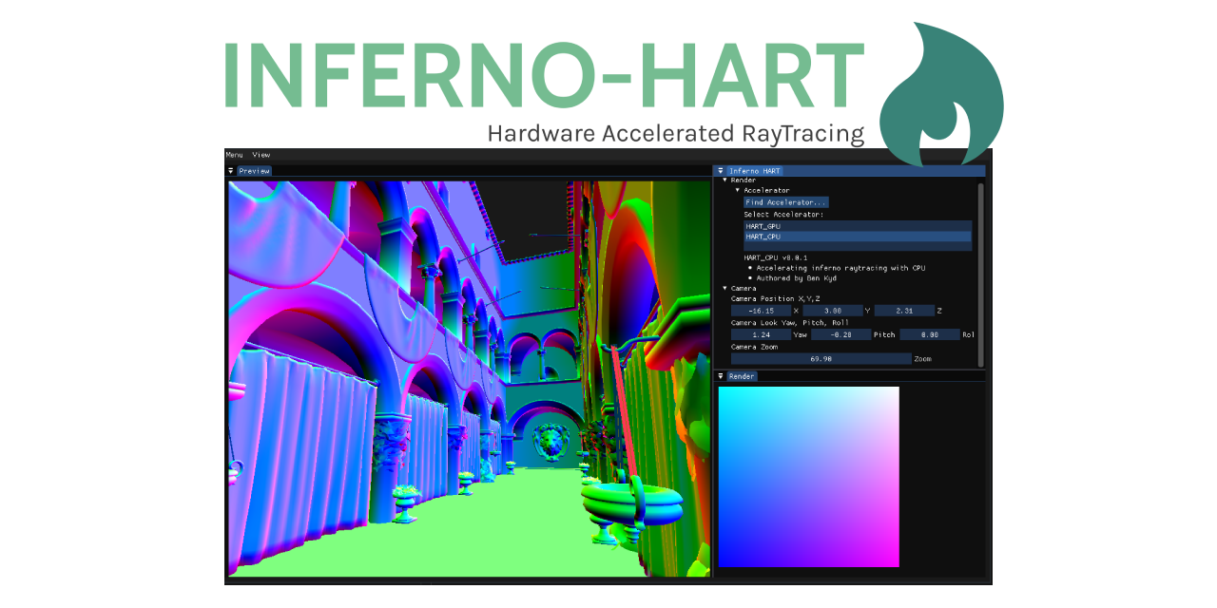Open the View menu

261,155
